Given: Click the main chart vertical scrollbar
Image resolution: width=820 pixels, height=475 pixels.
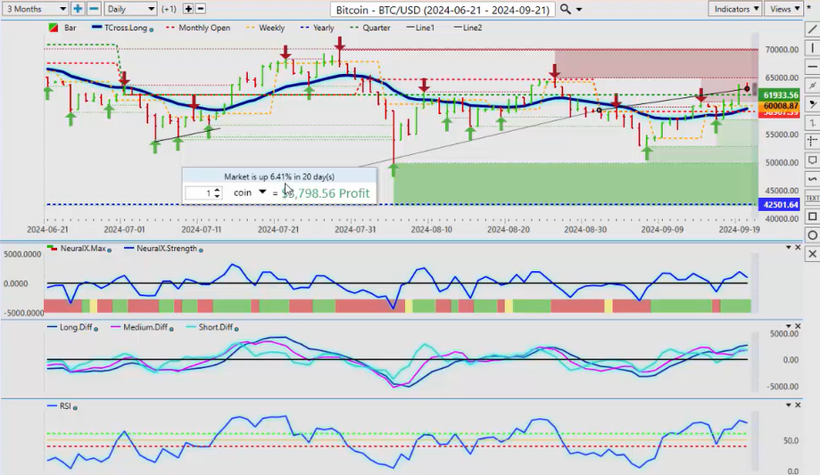Looking at the screenshot, I should click(754, 126).
